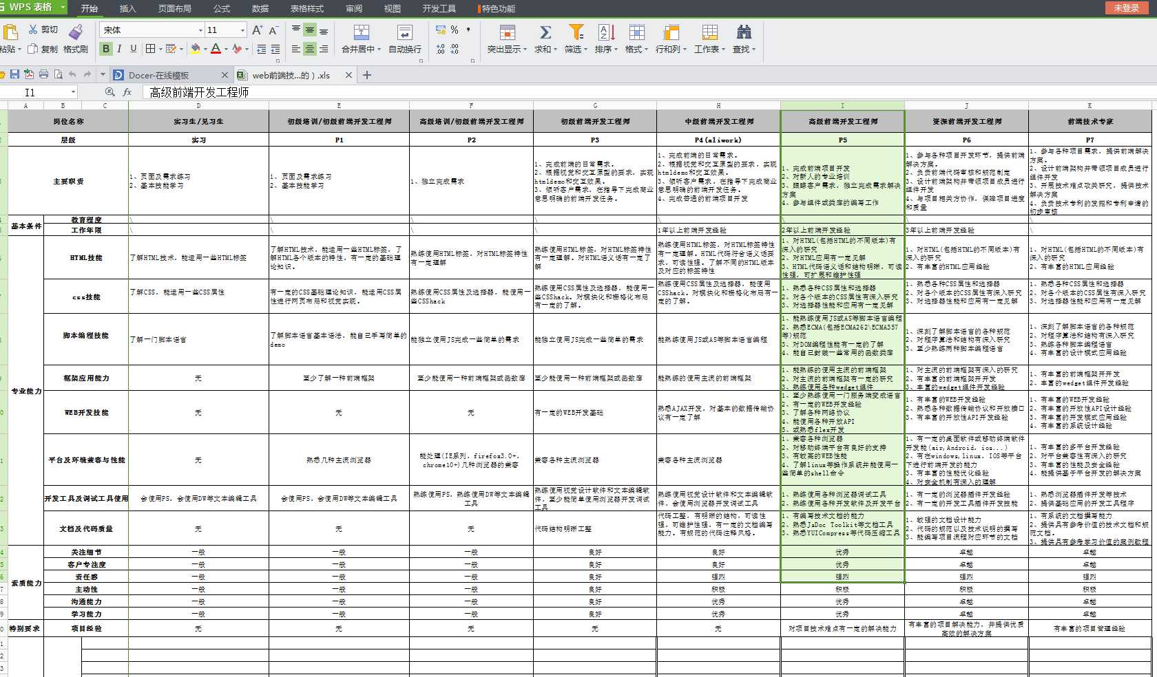Open the font name dropdown (宋体)
Image resolution: width=1157 pixels, height=677 pixels.
pos(200,30)
